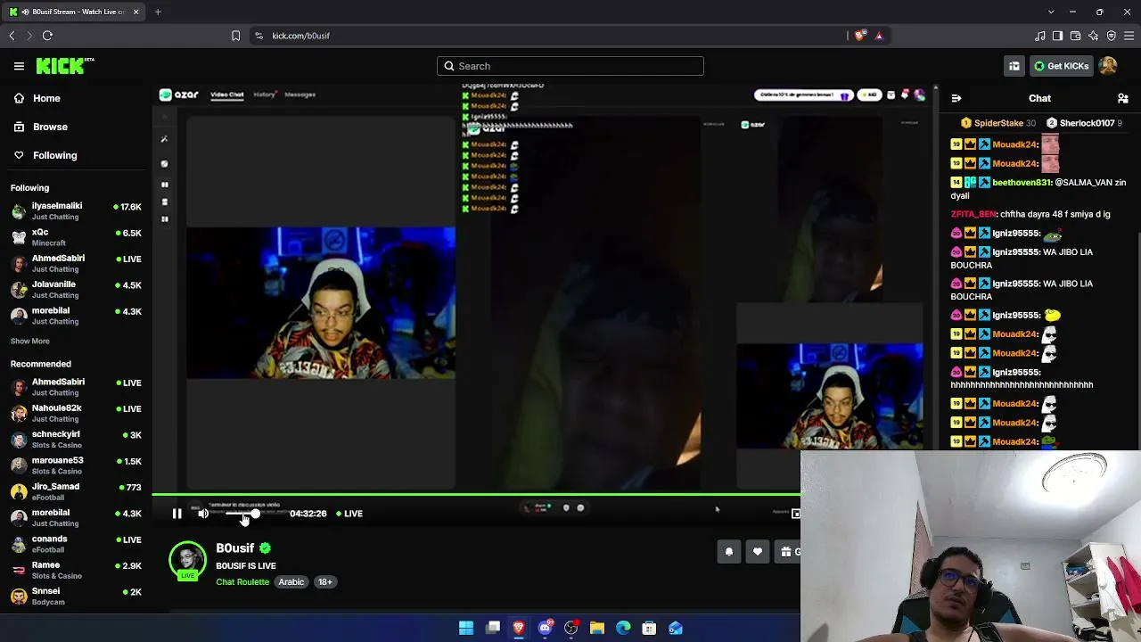Image resolution: width=1141 pixels, height=642 pixels.
Task: Open Brave VPN shield icon
Action: (1111, 36)
